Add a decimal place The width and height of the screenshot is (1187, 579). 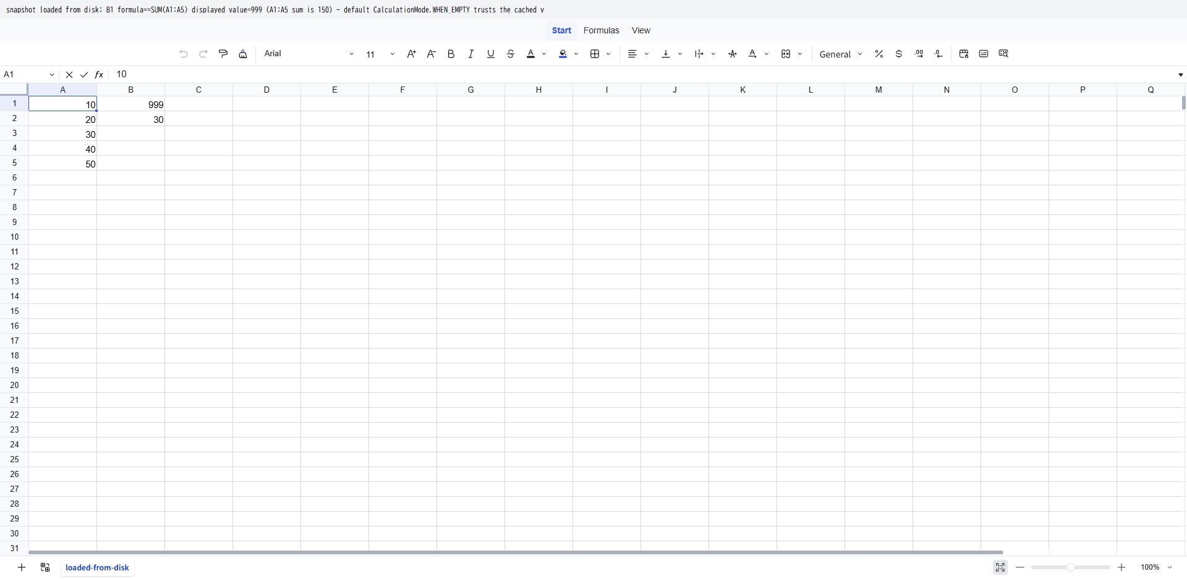pyautogui.click(x=919, y=54)
